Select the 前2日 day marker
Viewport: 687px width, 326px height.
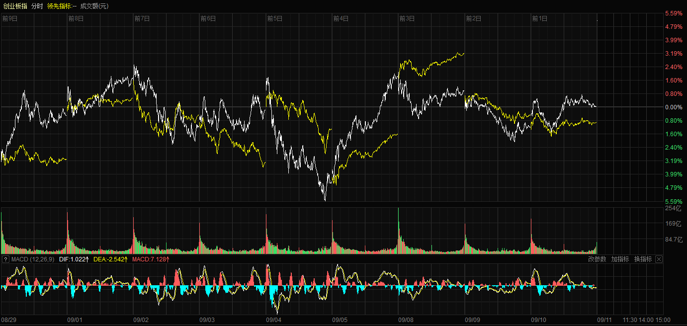click(x=474, y=18)
